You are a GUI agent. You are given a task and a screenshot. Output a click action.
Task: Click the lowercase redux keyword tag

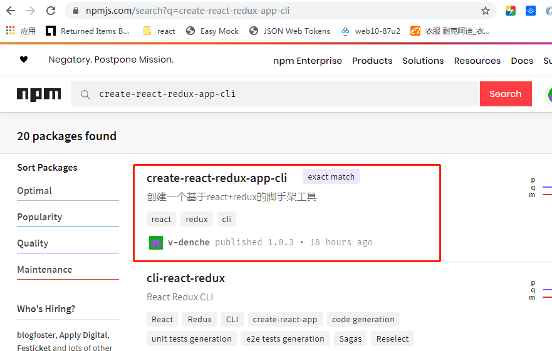[197, 219]
